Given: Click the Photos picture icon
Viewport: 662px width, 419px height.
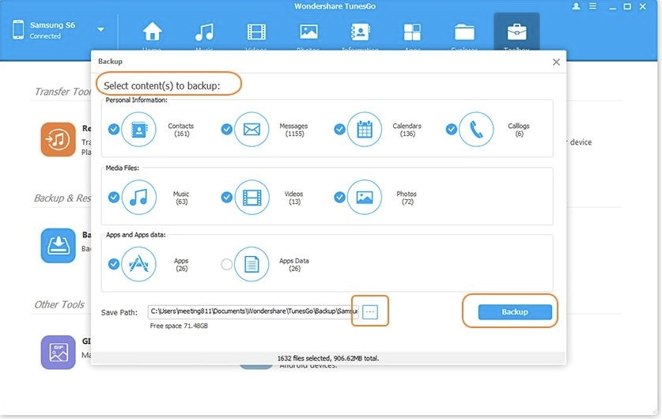Looking at the screenshot, I should [x=365, y=197].
